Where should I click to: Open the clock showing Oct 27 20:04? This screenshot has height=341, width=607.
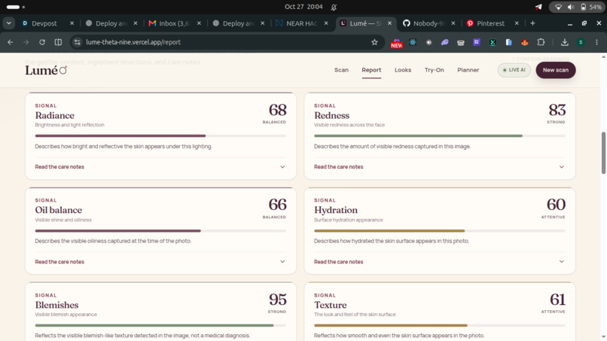[x=303, y=7]
